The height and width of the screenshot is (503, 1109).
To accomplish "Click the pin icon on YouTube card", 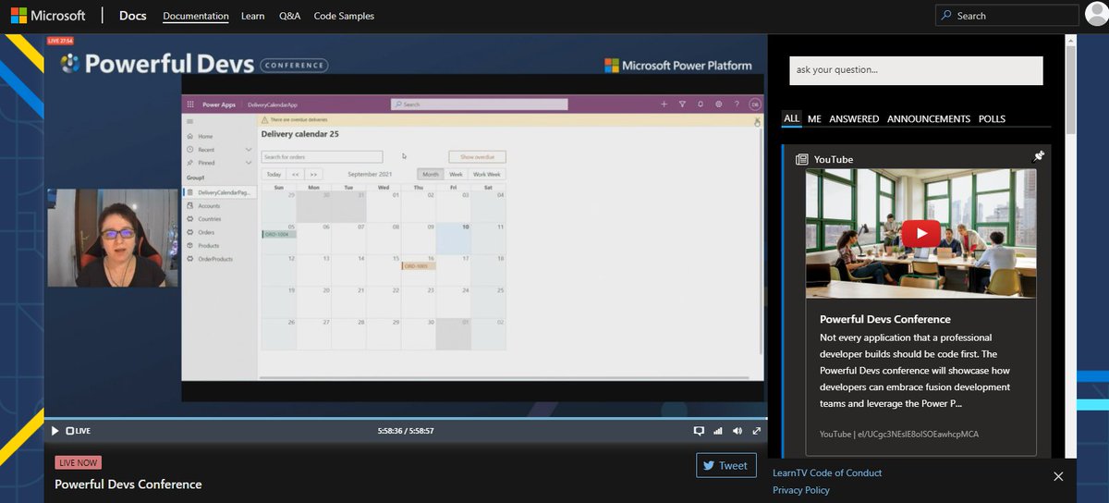I will click(x=1038, y=157).
